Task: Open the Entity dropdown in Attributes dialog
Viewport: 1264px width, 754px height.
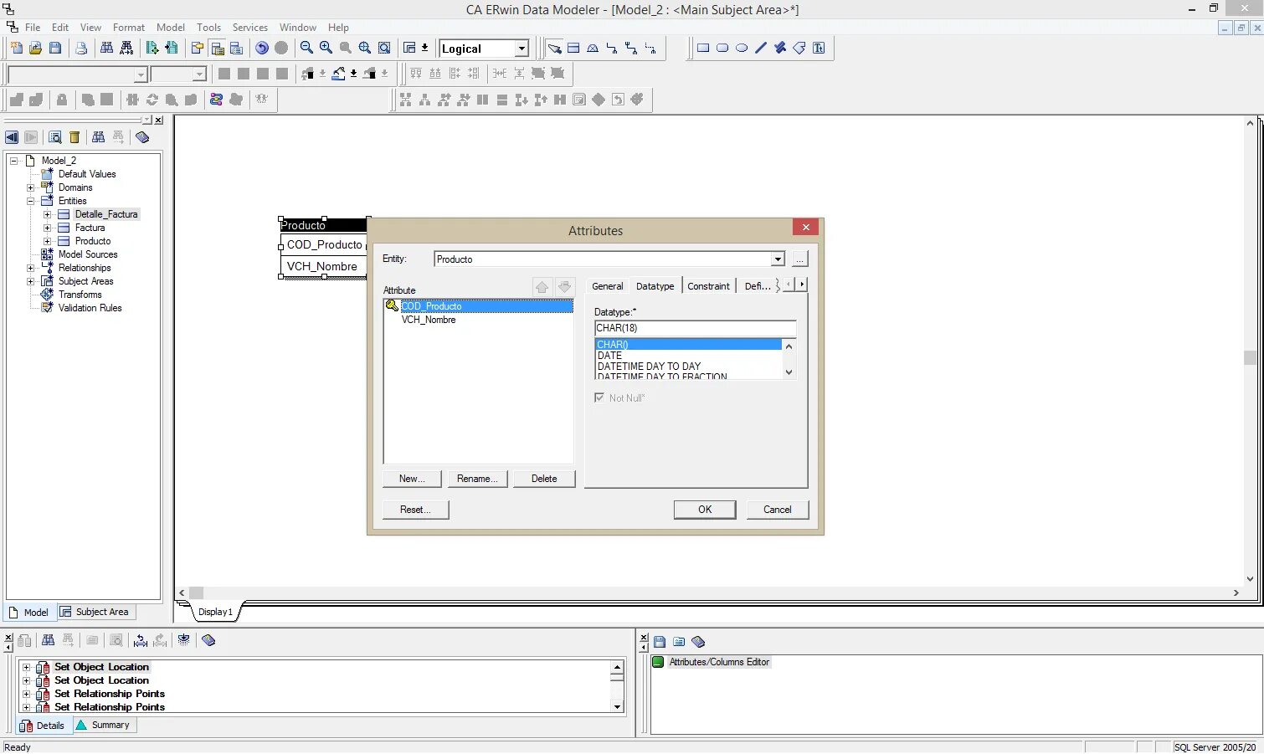Action: coord(778,259)
